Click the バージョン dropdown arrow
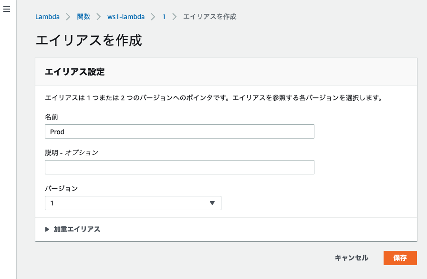The width and height of the screenshot is (427, 279). point(212,203)
